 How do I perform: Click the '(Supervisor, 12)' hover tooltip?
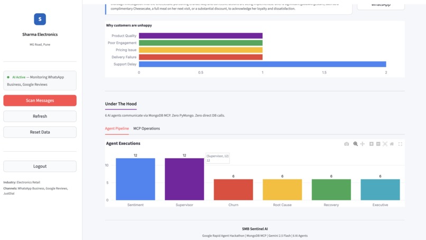[x=217, y=158]
